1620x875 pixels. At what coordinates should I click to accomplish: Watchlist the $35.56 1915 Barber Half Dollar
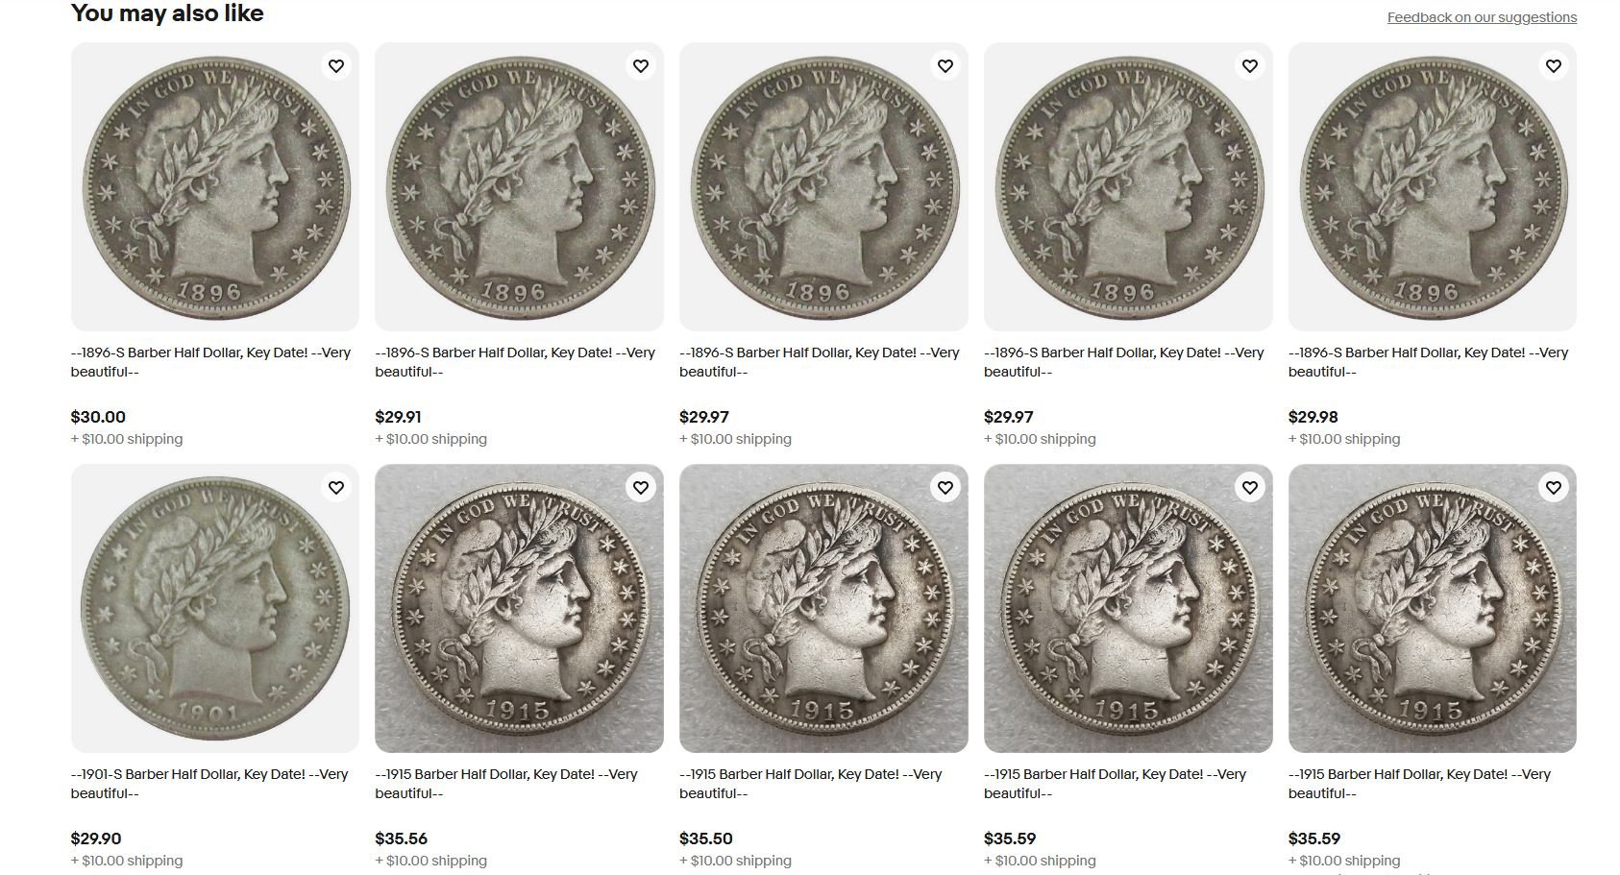(x=641, y=488)
